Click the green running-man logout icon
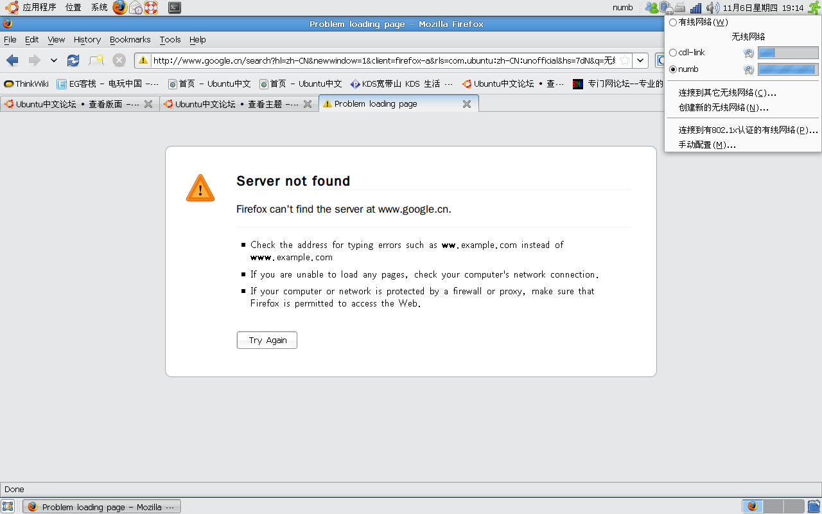The image size is (822, 514). [814, 8]
